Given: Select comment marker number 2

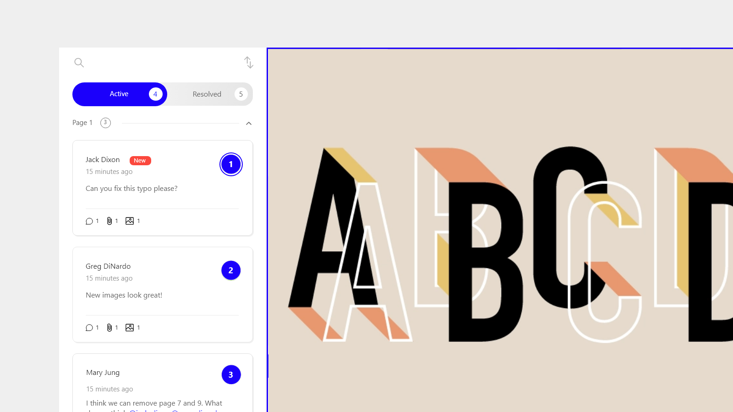Looking at the screenshot, I should coord(231,270).
